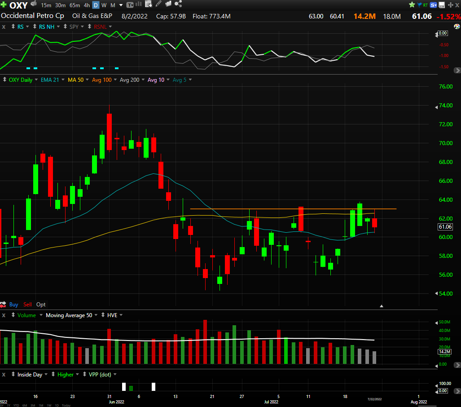This screenshot has width=461, height=407.
Task: Click the reorder arrows beside Inside Day
Action: coord(13,374)
